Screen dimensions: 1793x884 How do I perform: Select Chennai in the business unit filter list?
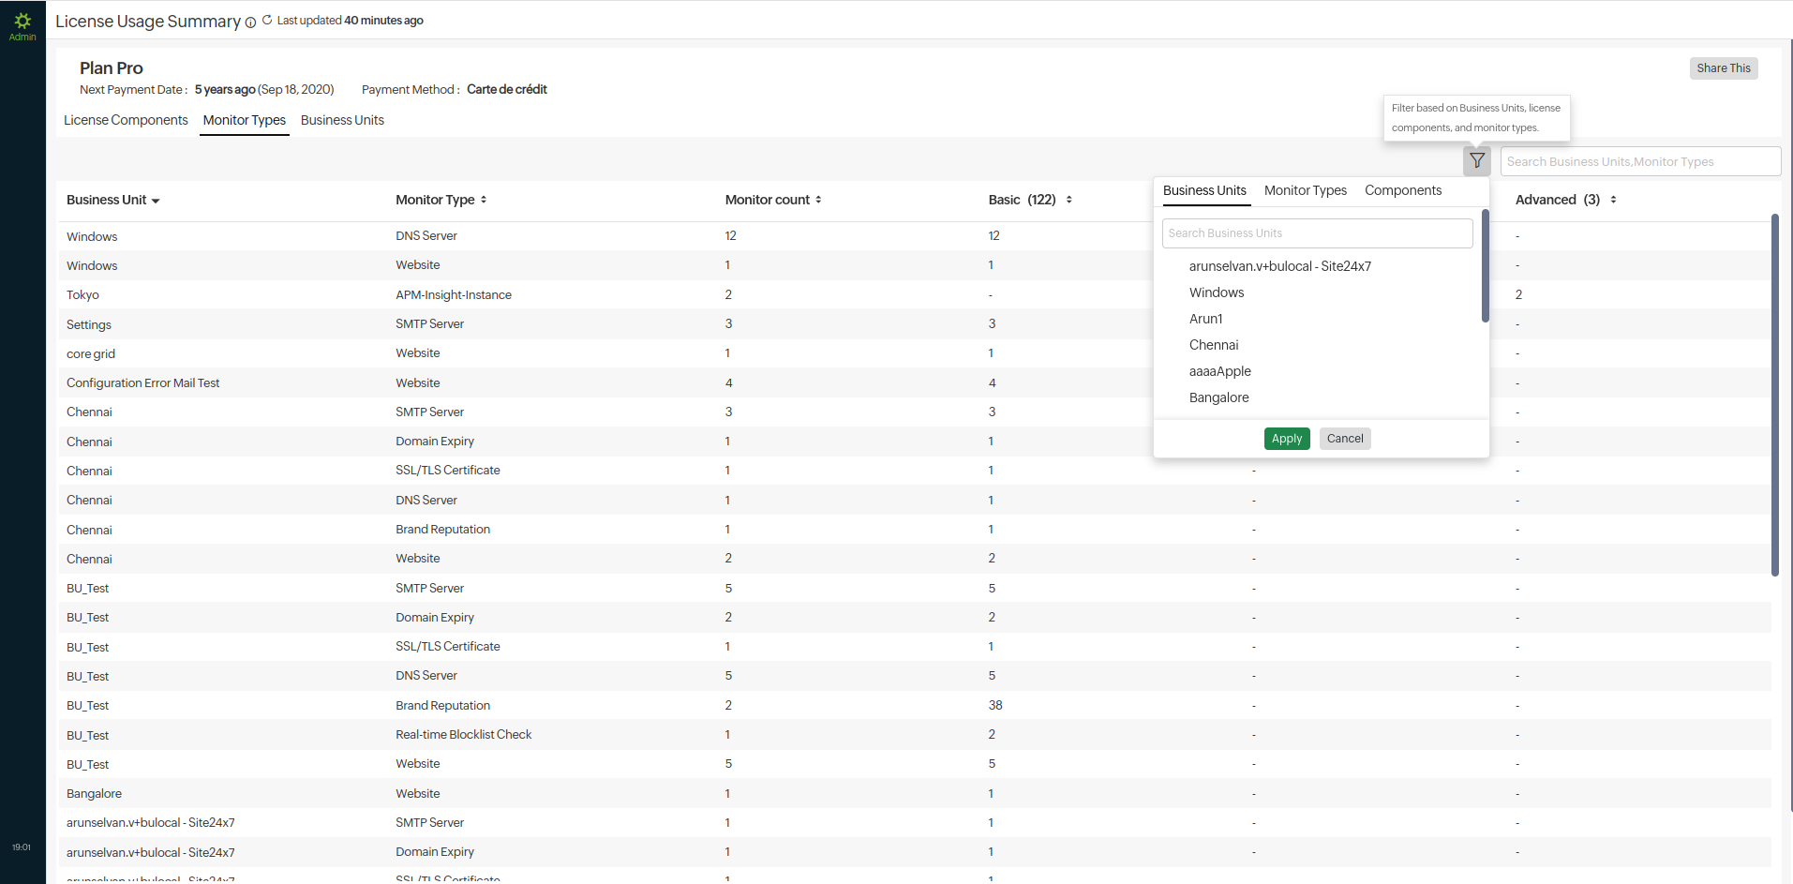tap(1213, 345)
